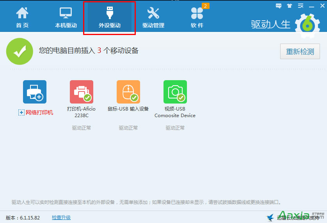Select the green USB camera device icon
327x223 pixels.
[x=175, y=92]
